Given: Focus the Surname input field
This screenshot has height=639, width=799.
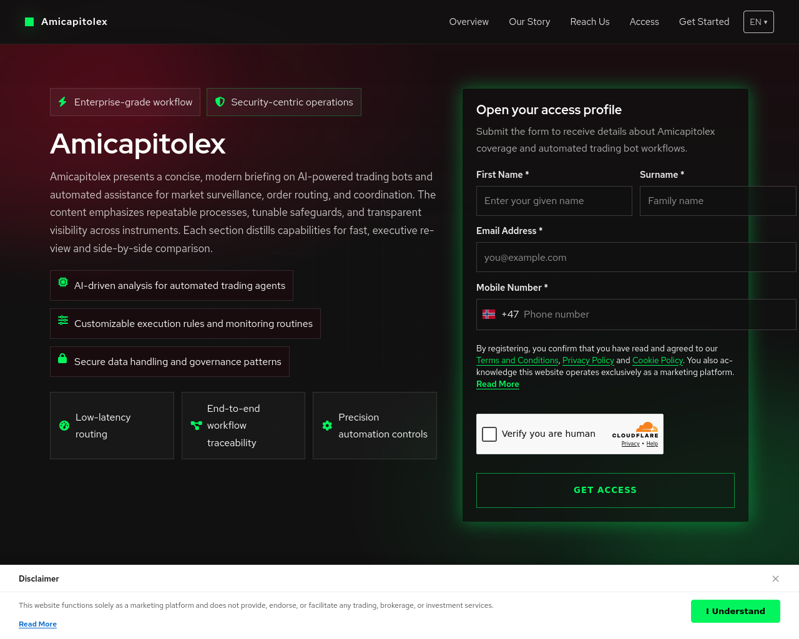Looking at the screenshot, I should pyautogui.click(x=718, y=201).
